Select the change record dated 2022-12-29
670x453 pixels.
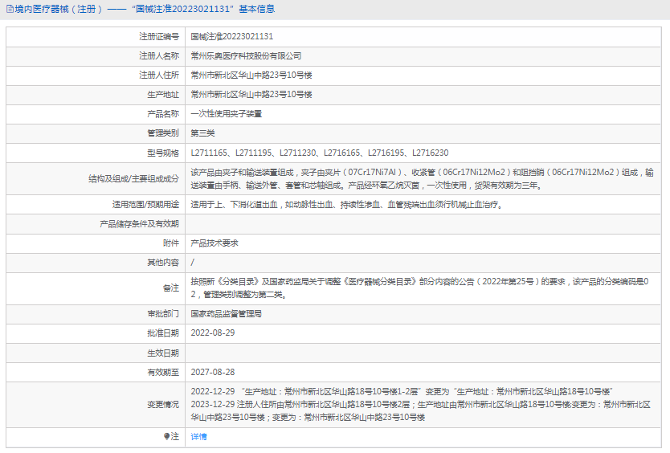[402, 391]
